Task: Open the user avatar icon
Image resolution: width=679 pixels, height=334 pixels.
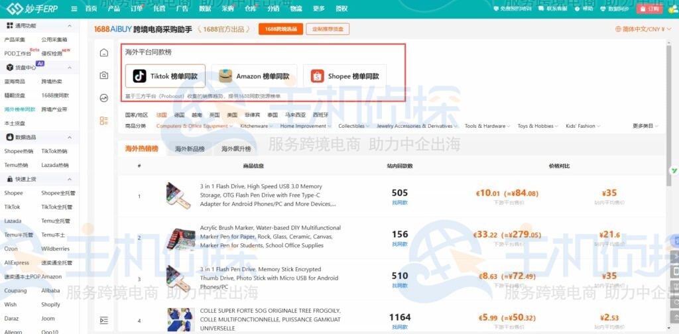Action: pyautogui.click(x=672, y=9)
